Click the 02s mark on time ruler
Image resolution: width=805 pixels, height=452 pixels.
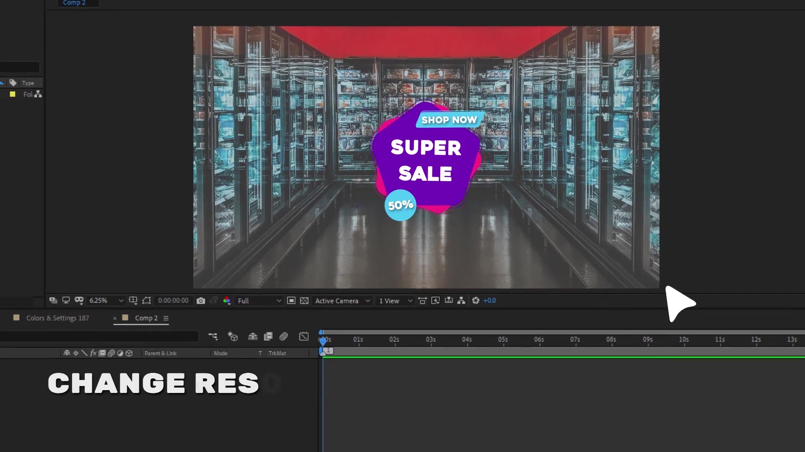(x=394, y=339)
